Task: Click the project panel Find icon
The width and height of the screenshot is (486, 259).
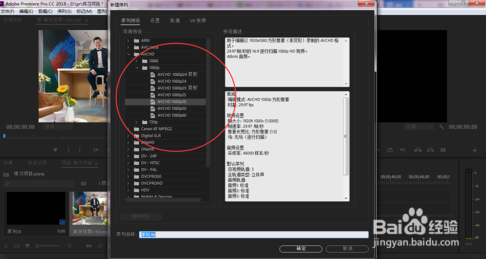Action: click(100, 246)
